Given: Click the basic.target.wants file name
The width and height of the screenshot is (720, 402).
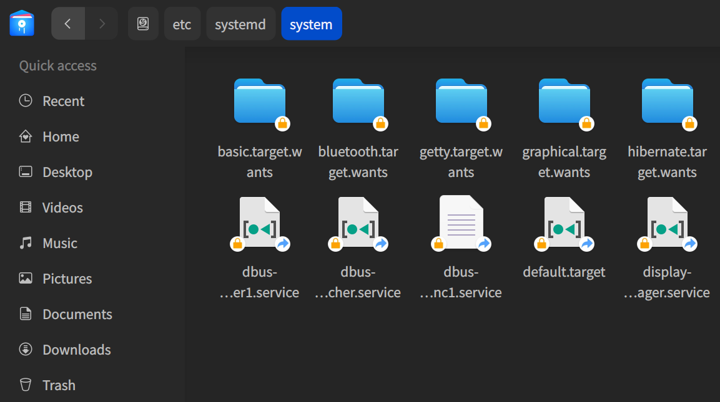Looking at the screenshot, I should [x=260, y=162].
